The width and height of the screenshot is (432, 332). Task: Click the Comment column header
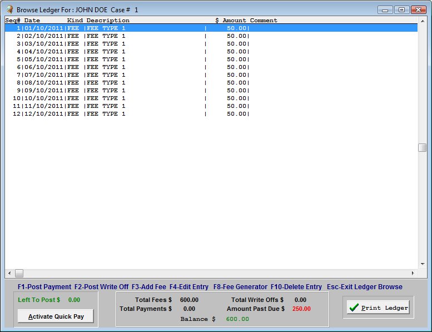click(x=264, y=21)
